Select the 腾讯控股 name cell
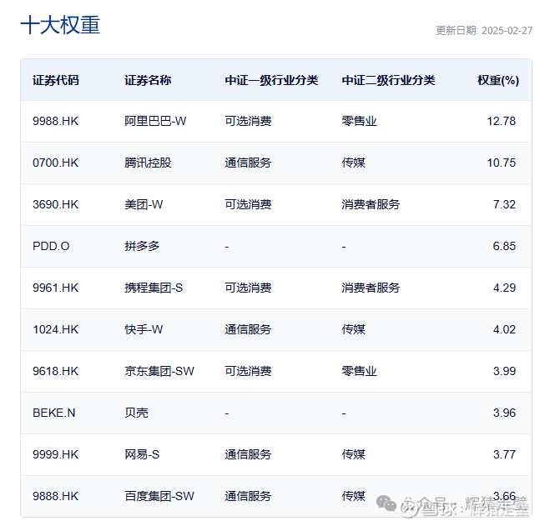The image size is (545, 526). pyautogui.click(x=148, y=163)
